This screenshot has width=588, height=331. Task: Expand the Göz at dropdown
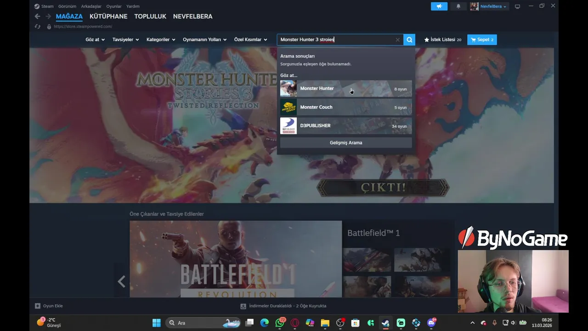[x=95, y=40]
